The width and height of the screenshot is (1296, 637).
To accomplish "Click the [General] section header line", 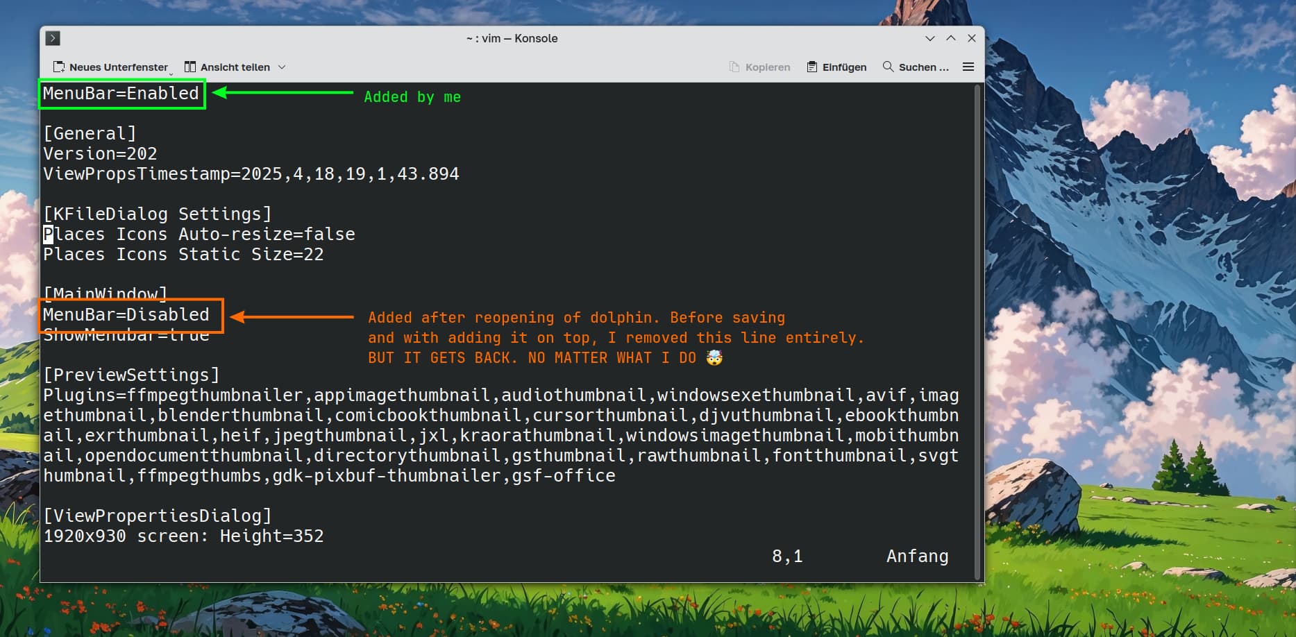I will click(x=90, y=133).
